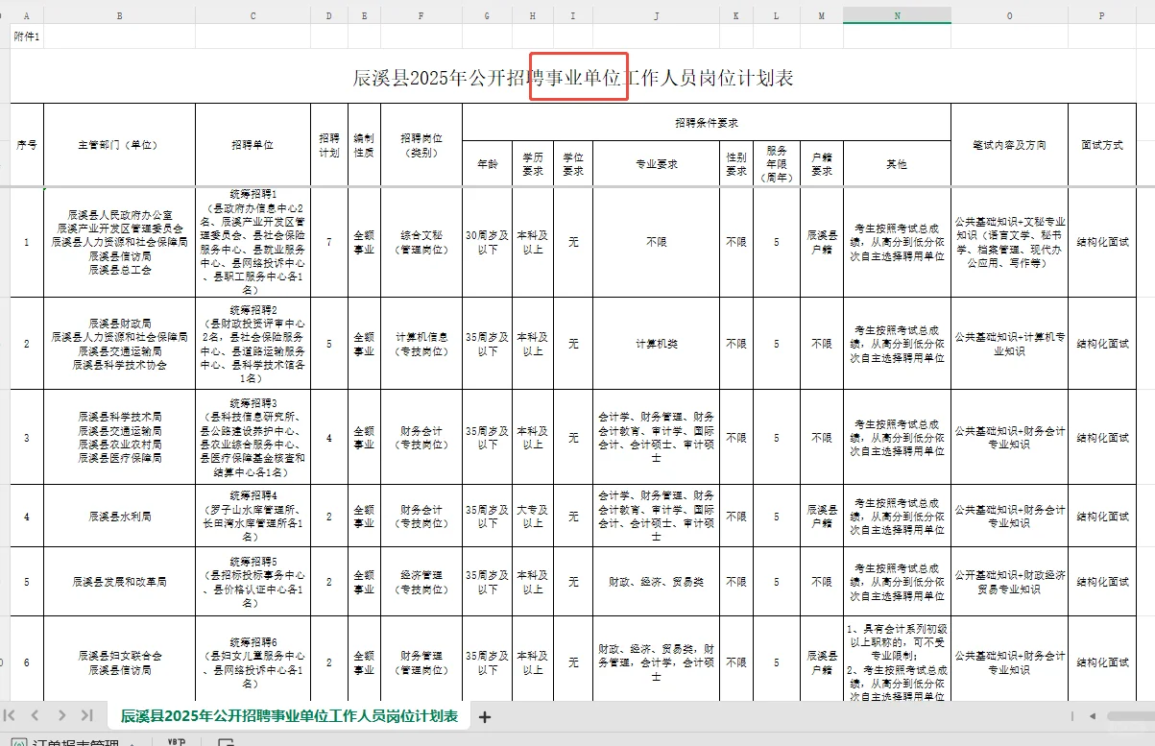
Task: Click the 服务年限（周年） header cell
Action: [777, 164]
